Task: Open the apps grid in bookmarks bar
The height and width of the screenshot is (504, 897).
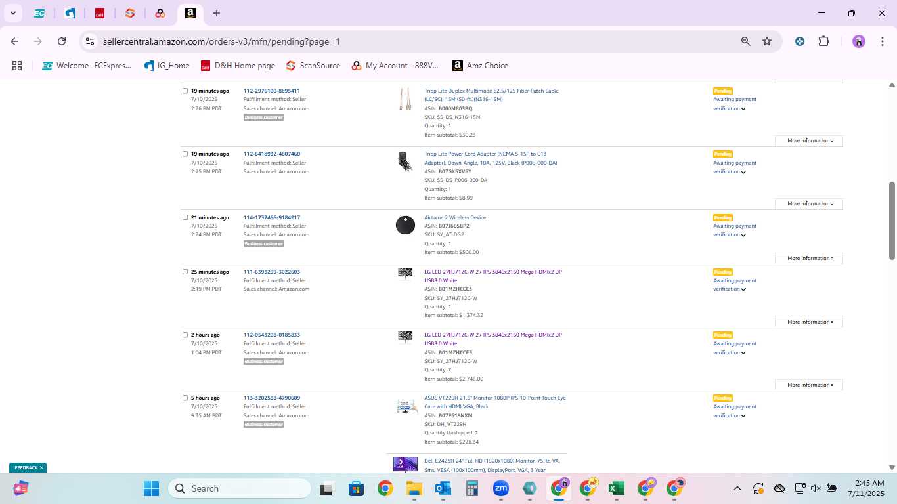Action: [x=17, y=66]
